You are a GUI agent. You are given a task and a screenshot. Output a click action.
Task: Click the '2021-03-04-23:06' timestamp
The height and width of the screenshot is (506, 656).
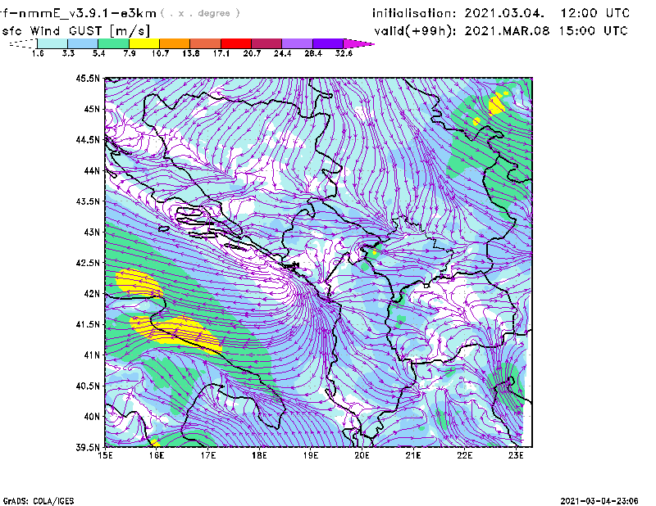pyautogui.click(x=599, y=501)
